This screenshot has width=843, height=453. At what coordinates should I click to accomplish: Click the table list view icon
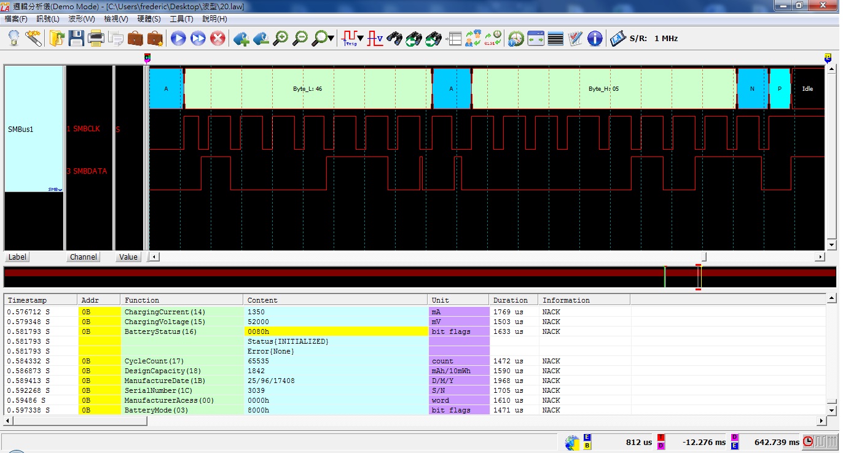click(x=453, y=39)
